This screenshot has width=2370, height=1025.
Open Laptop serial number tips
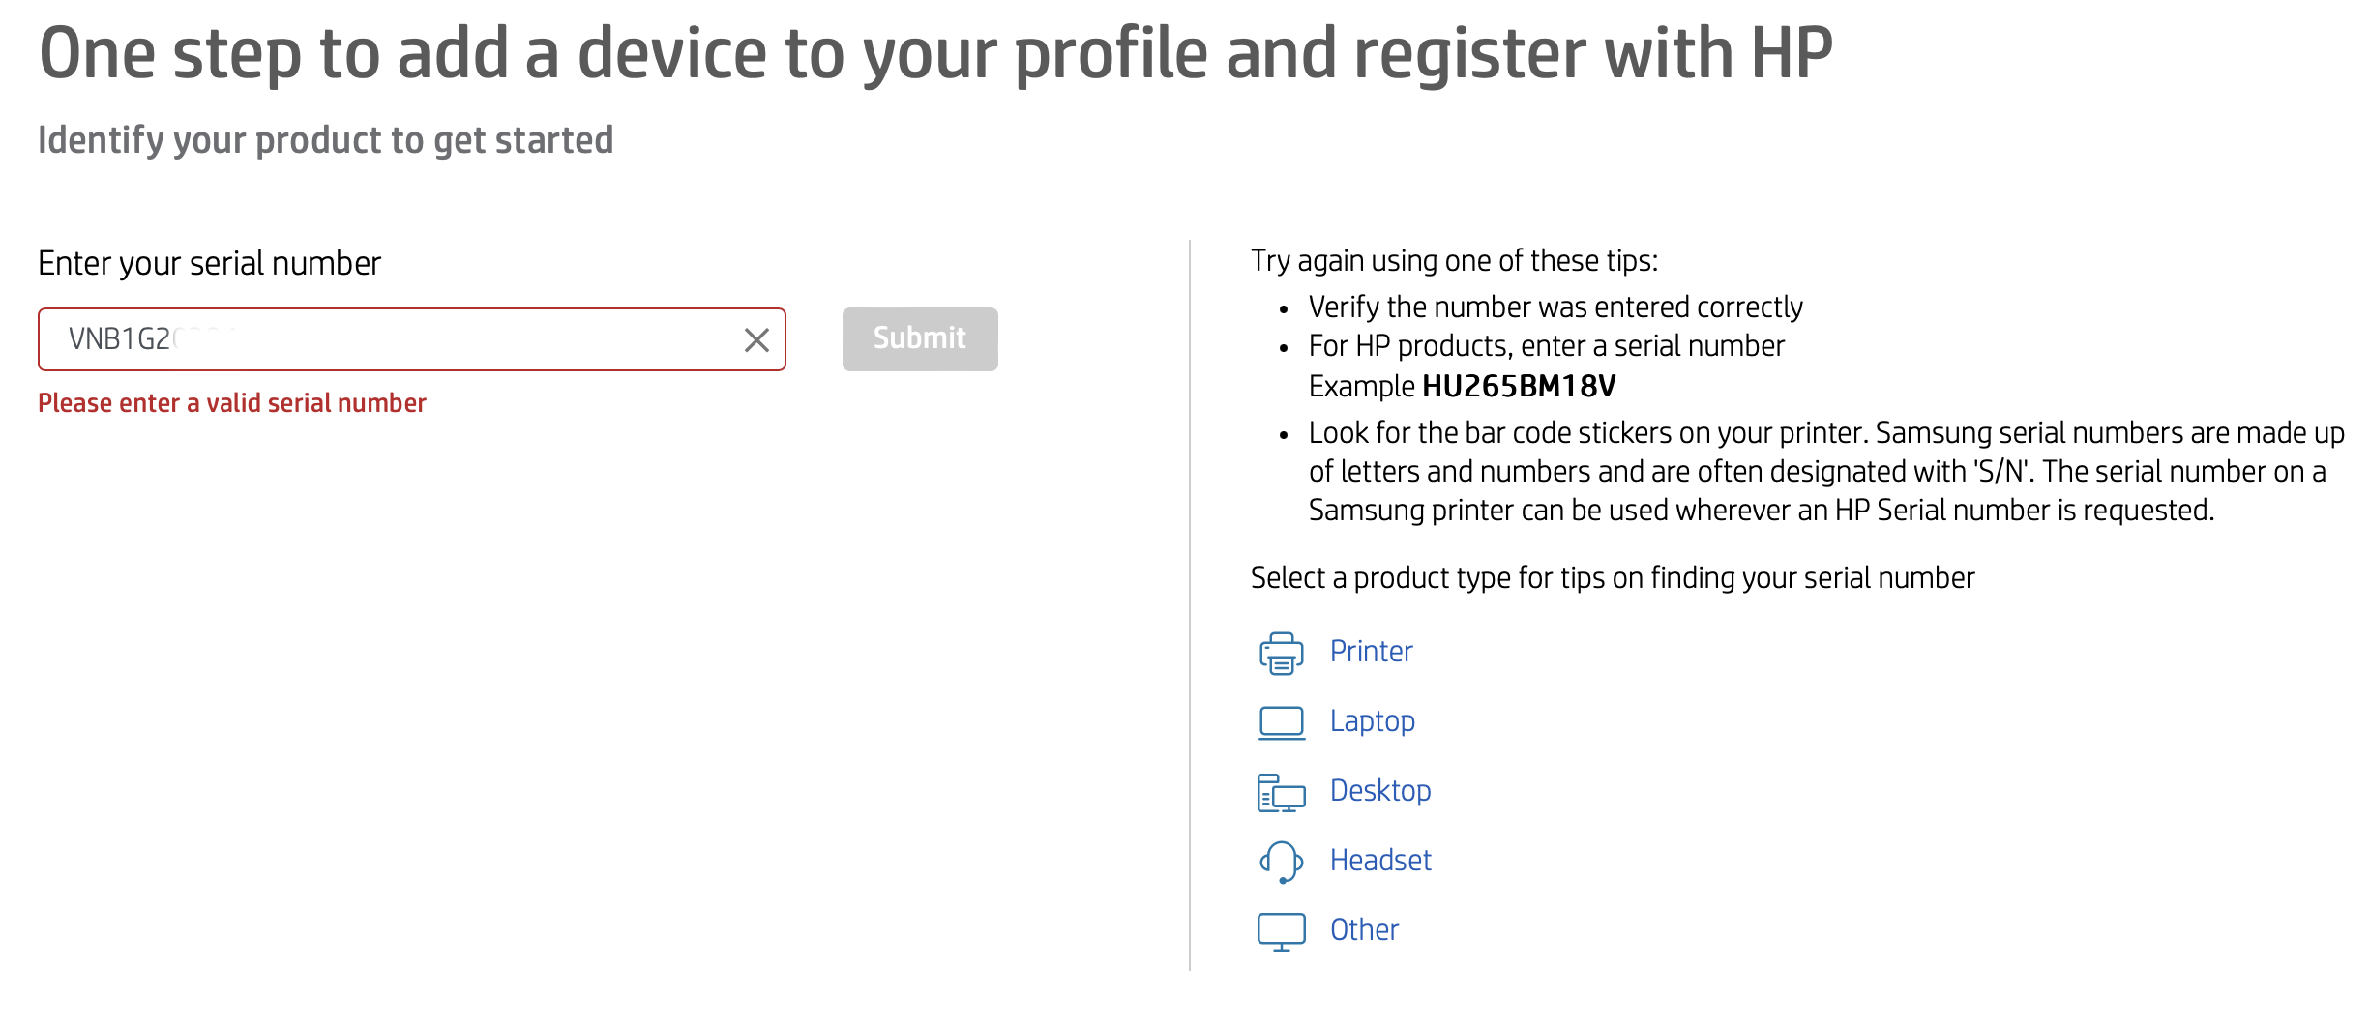tap(1372, 721)
